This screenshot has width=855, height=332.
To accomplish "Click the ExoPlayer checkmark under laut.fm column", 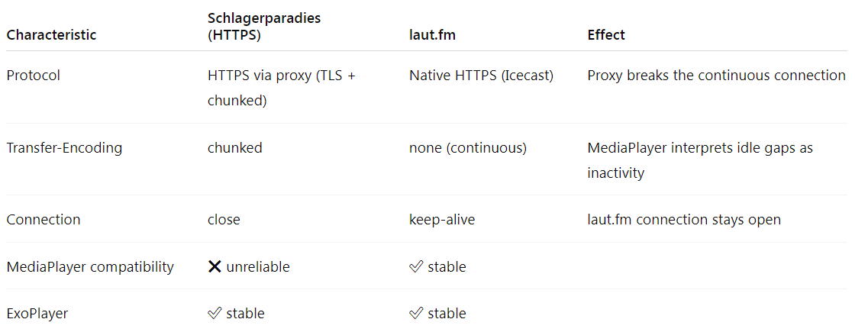I will [416, 314].
